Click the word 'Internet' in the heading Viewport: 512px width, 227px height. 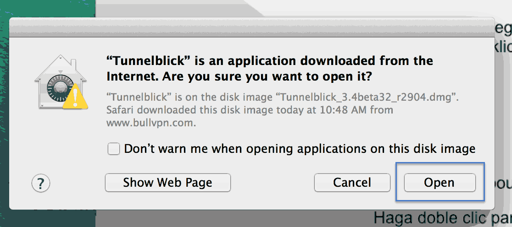[132, 77]
